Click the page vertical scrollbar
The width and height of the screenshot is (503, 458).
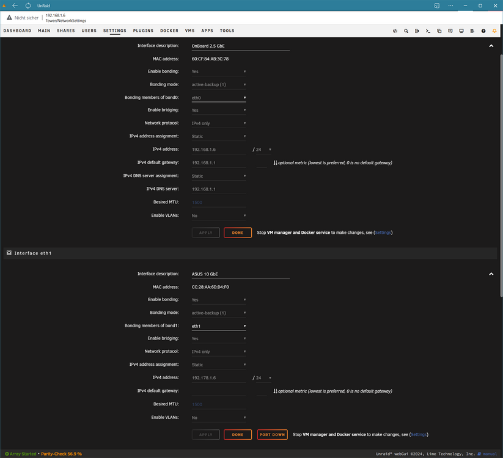point(501,176)
